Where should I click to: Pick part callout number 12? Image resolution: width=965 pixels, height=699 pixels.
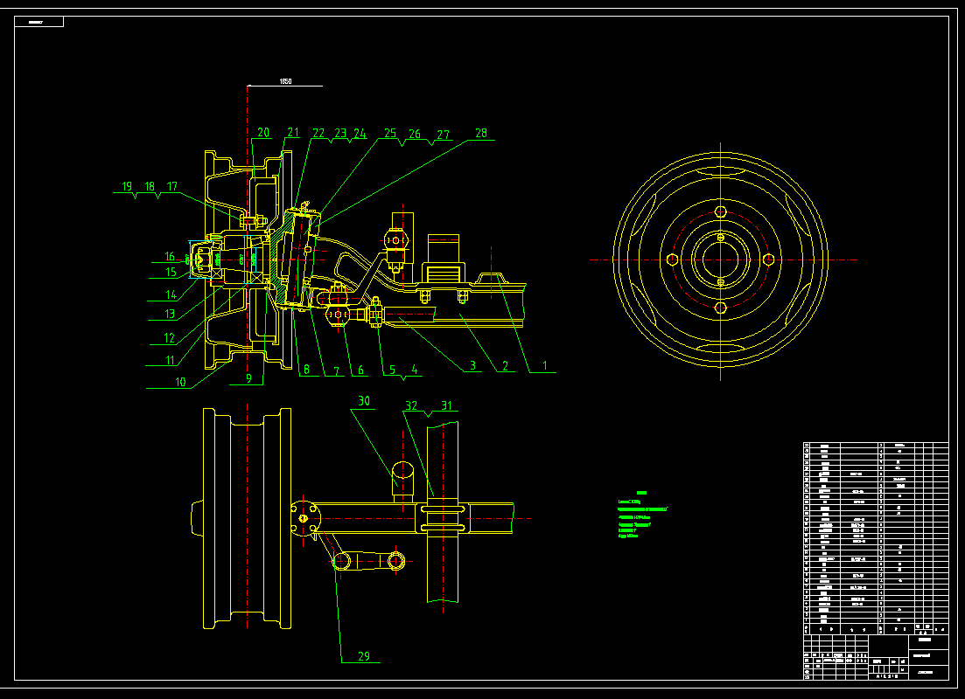[x=169, y=338]
